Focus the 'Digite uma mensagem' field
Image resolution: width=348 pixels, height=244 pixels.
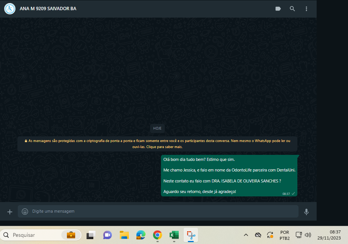[x=158, y=211]
